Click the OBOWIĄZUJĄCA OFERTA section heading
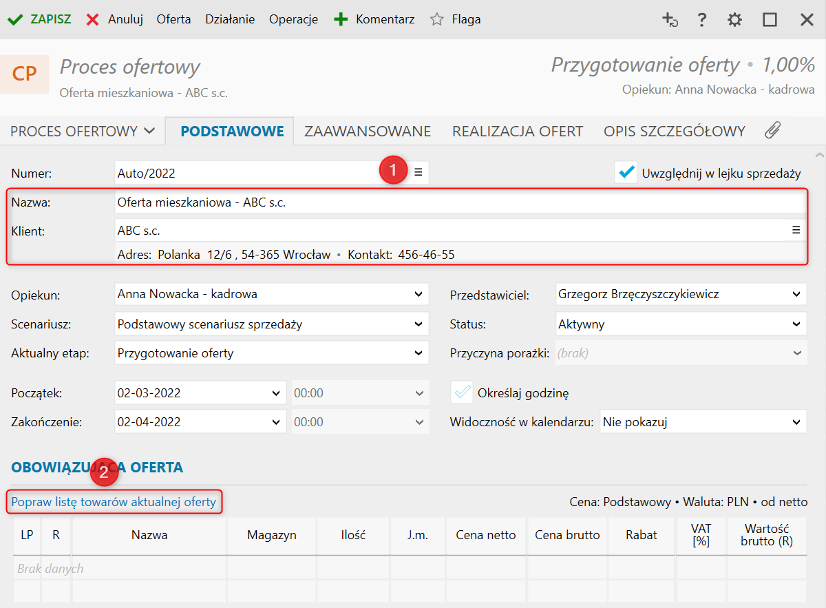Image resolution: width=826 pixels, height=608 pixels. 97,468
